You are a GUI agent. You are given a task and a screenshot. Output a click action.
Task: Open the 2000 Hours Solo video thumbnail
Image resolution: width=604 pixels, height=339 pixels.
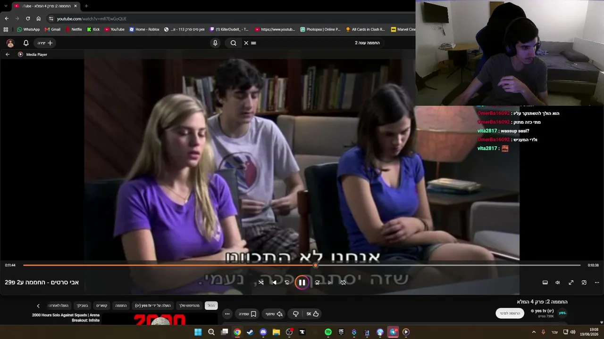click(160, 319)
